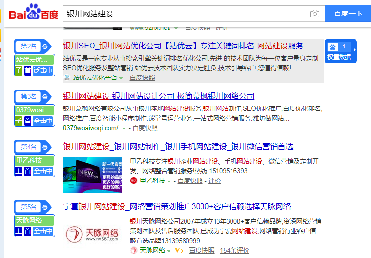Click the Baidu logo
Screen dimensions: 371x258
[x=33, y=12]
